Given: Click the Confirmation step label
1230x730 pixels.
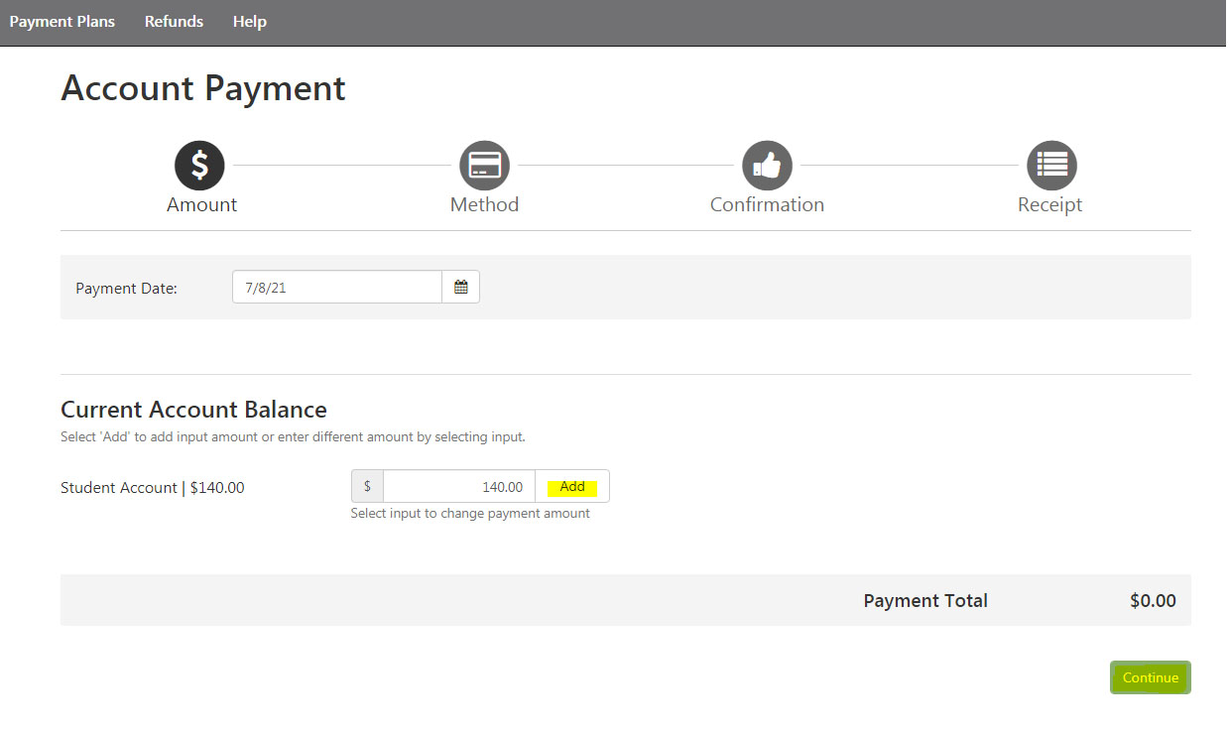Looking at the screenshot, I should coord(767,205).
